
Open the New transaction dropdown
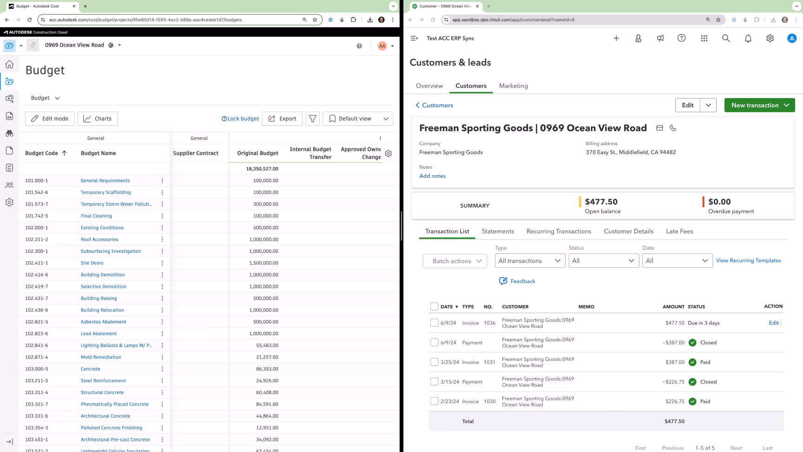[759, 105]
